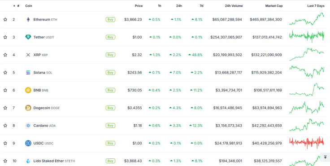Click Buy button for Cardano
Viewport: 330px width, 166px height.
tap(110, 126)
